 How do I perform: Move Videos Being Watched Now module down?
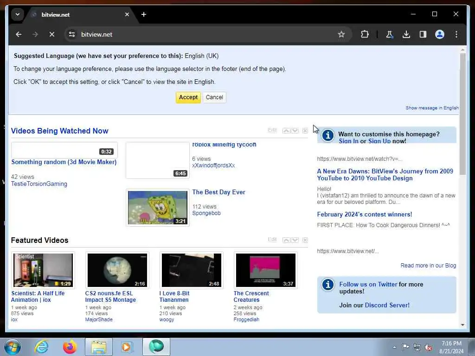coord(295,131)
